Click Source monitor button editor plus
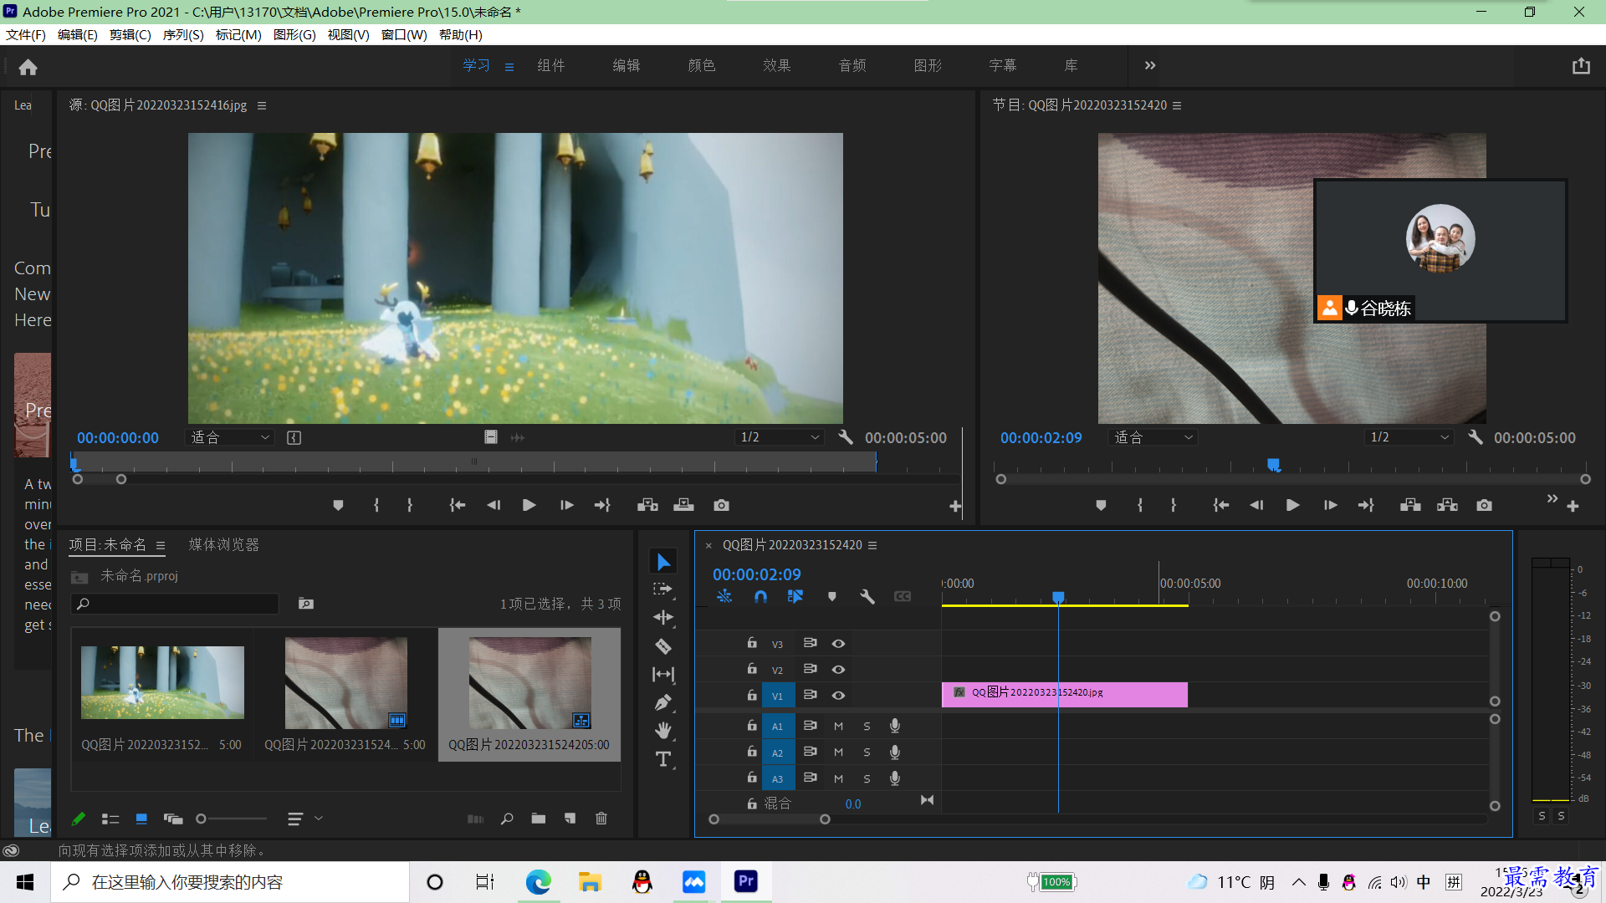The width and height of the screenshot is (1606, 903). click(955, 507)
